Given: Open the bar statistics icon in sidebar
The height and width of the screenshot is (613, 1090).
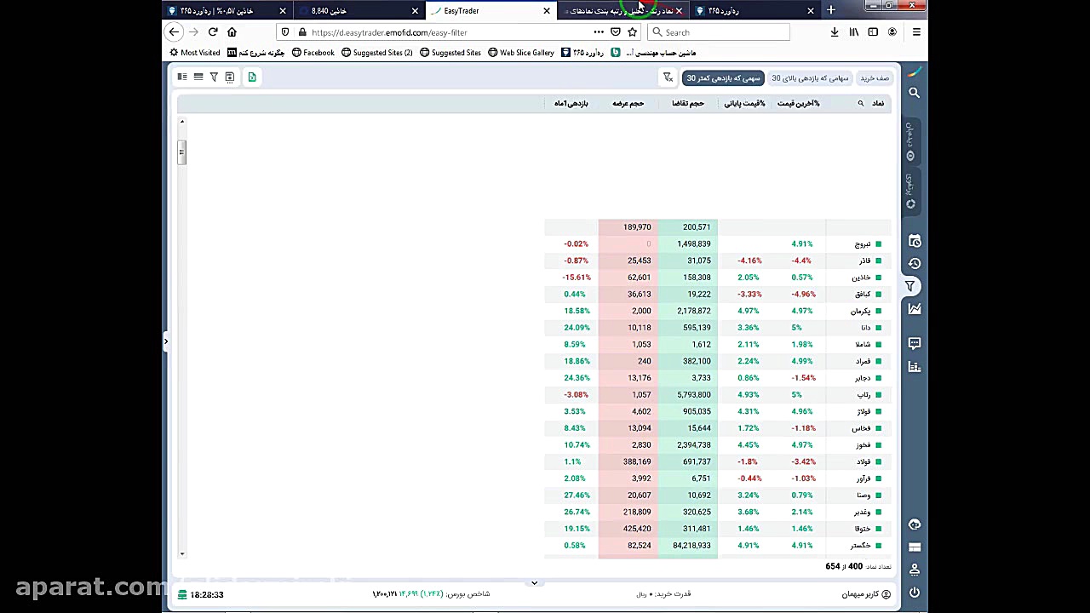Looking at the screenshot, I should 914,367.
